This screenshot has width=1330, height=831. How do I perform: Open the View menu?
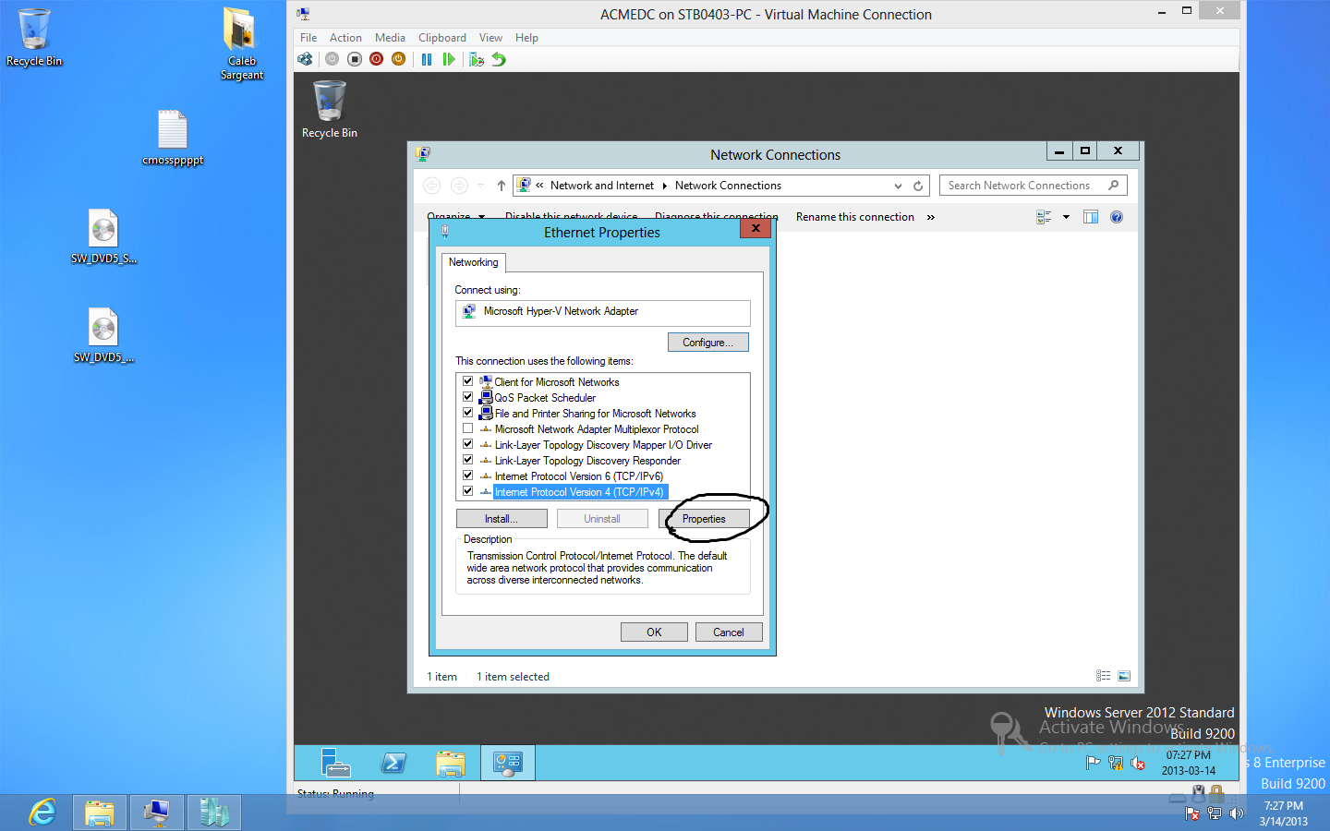point(490,38)
